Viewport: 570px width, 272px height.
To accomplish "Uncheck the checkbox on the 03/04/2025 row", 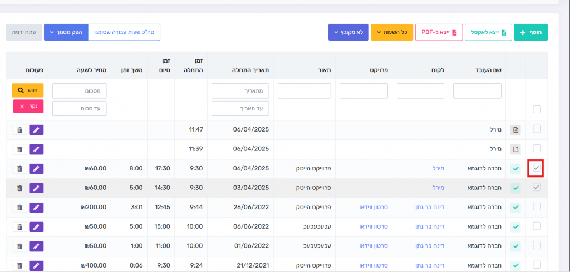I will [537, 187].
